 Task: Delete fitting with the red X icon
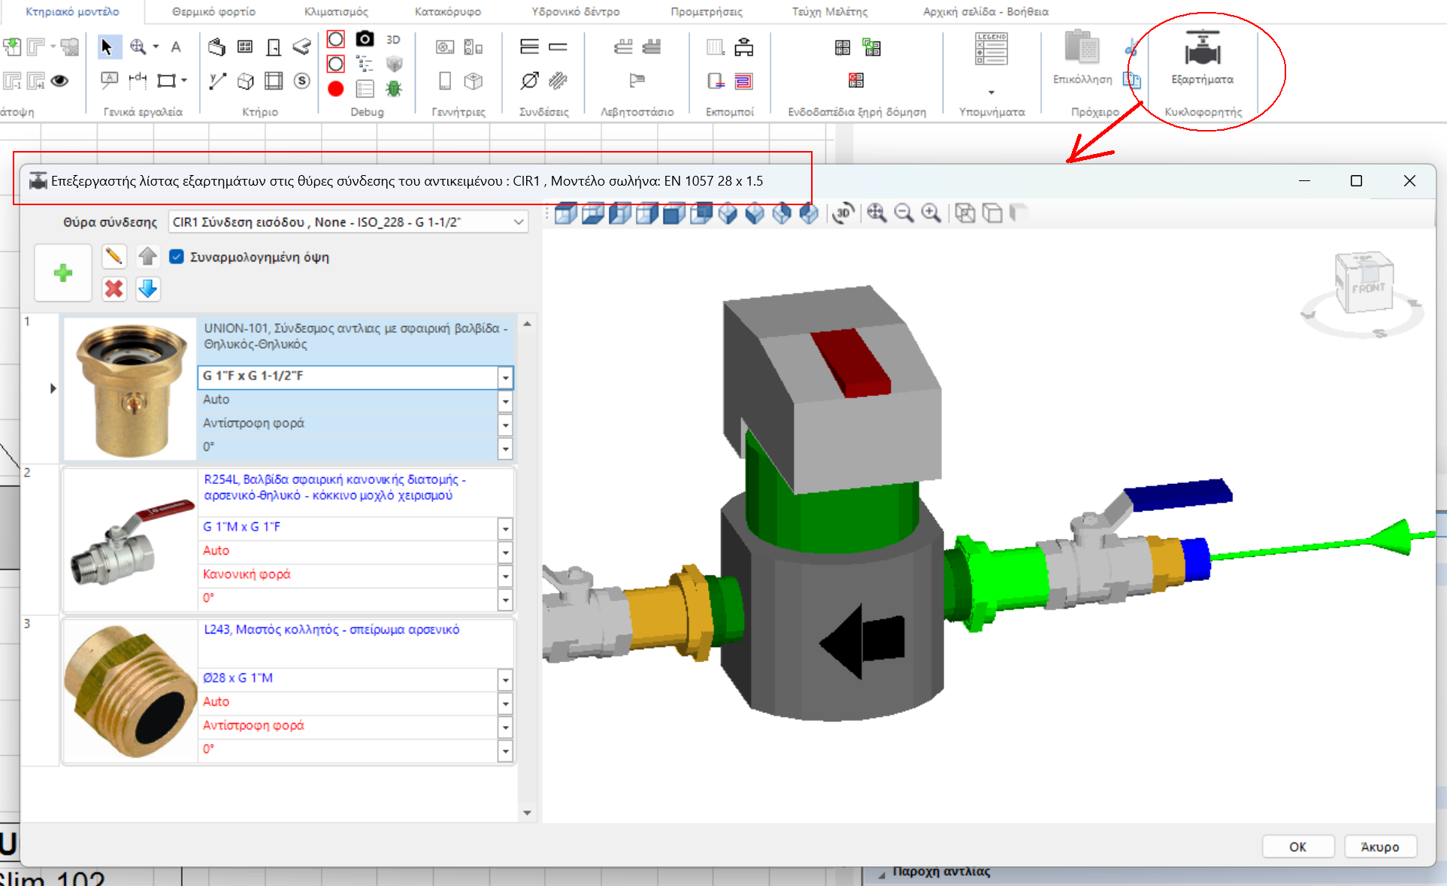click(114, 289)
